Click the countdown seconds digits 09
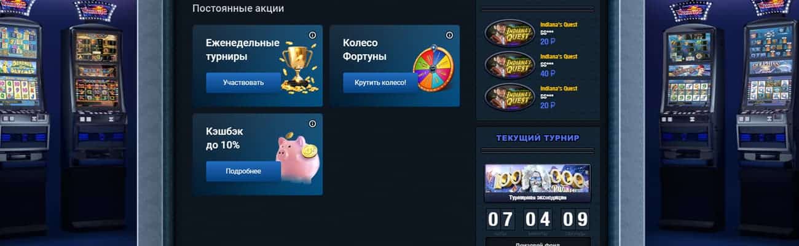The height and width of the screenshot is (246, 799). click(575, 219)
